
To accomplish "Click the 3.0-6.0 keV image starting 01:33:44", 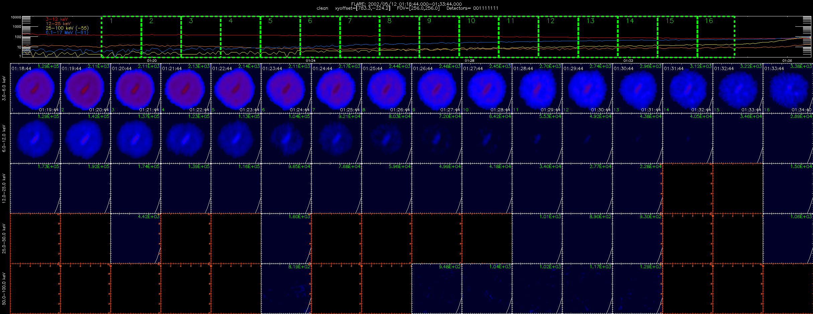I will (x=788, y=88).
